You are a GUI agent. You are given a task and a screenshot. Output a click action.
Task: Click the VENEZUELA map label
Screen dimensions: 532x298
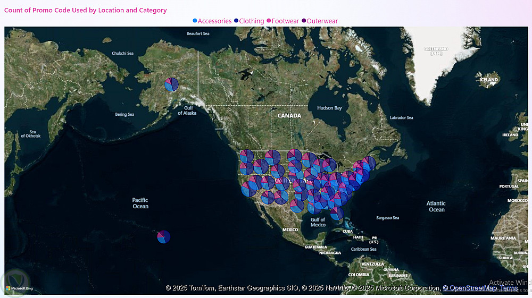(x=373, y=264)
